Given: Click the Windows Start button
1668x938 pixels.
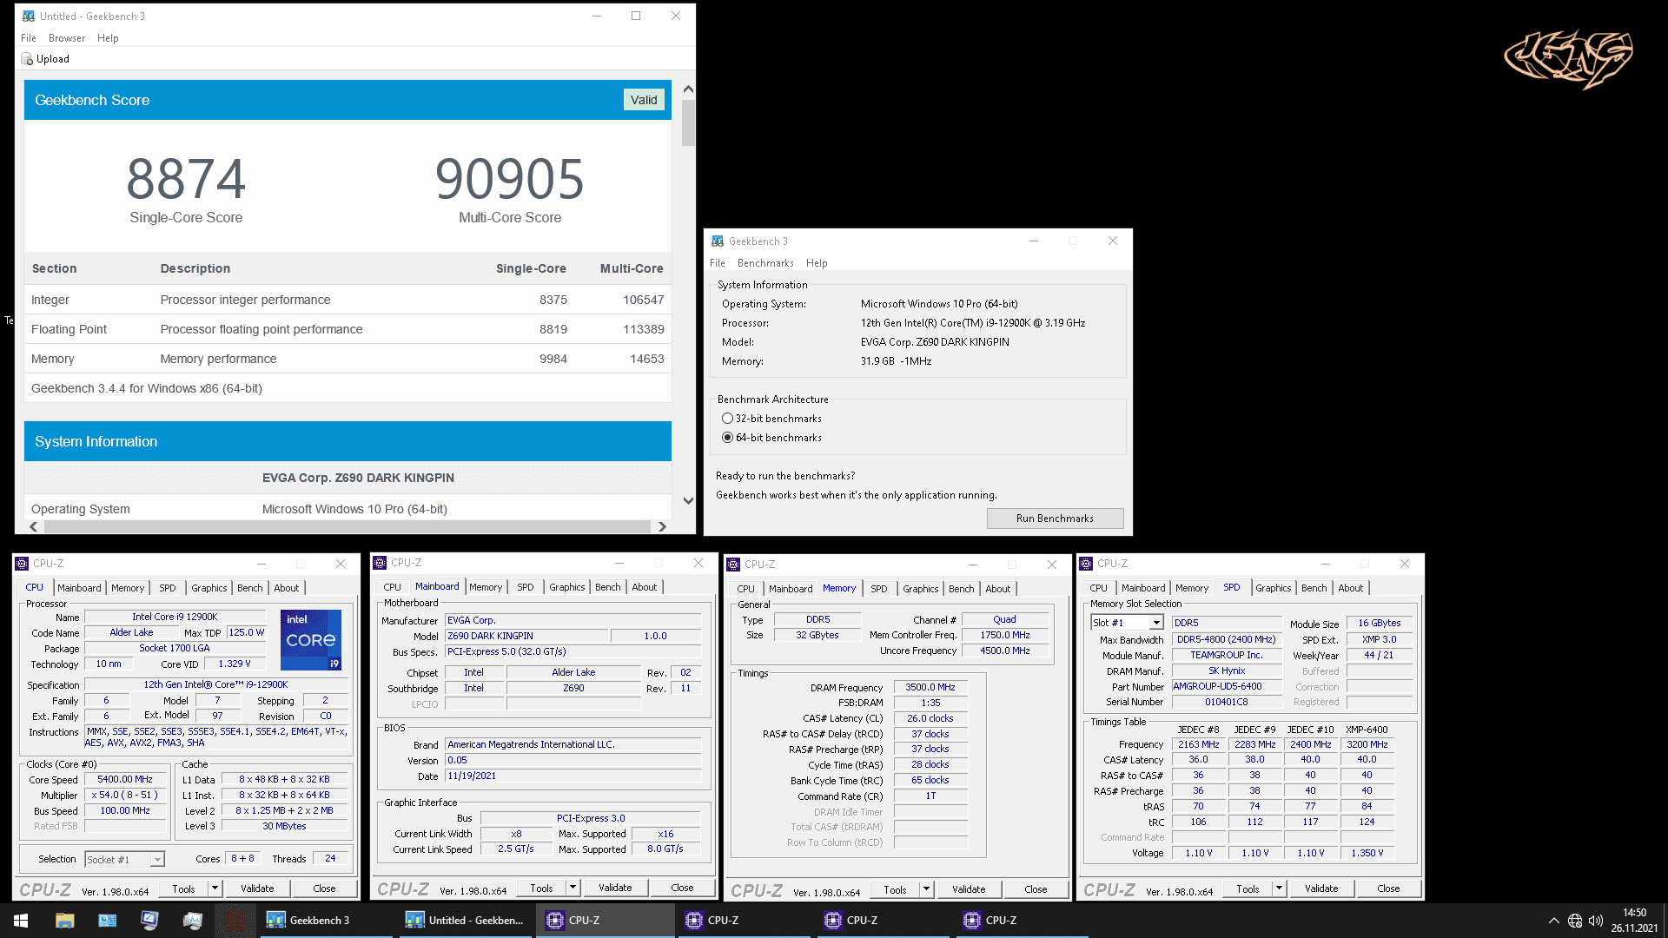Looking at the screenshot, I should tap(21, 921).
